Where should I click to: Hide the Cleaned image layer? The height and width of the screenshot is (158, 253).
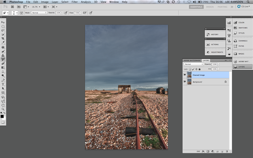point(185,75)
